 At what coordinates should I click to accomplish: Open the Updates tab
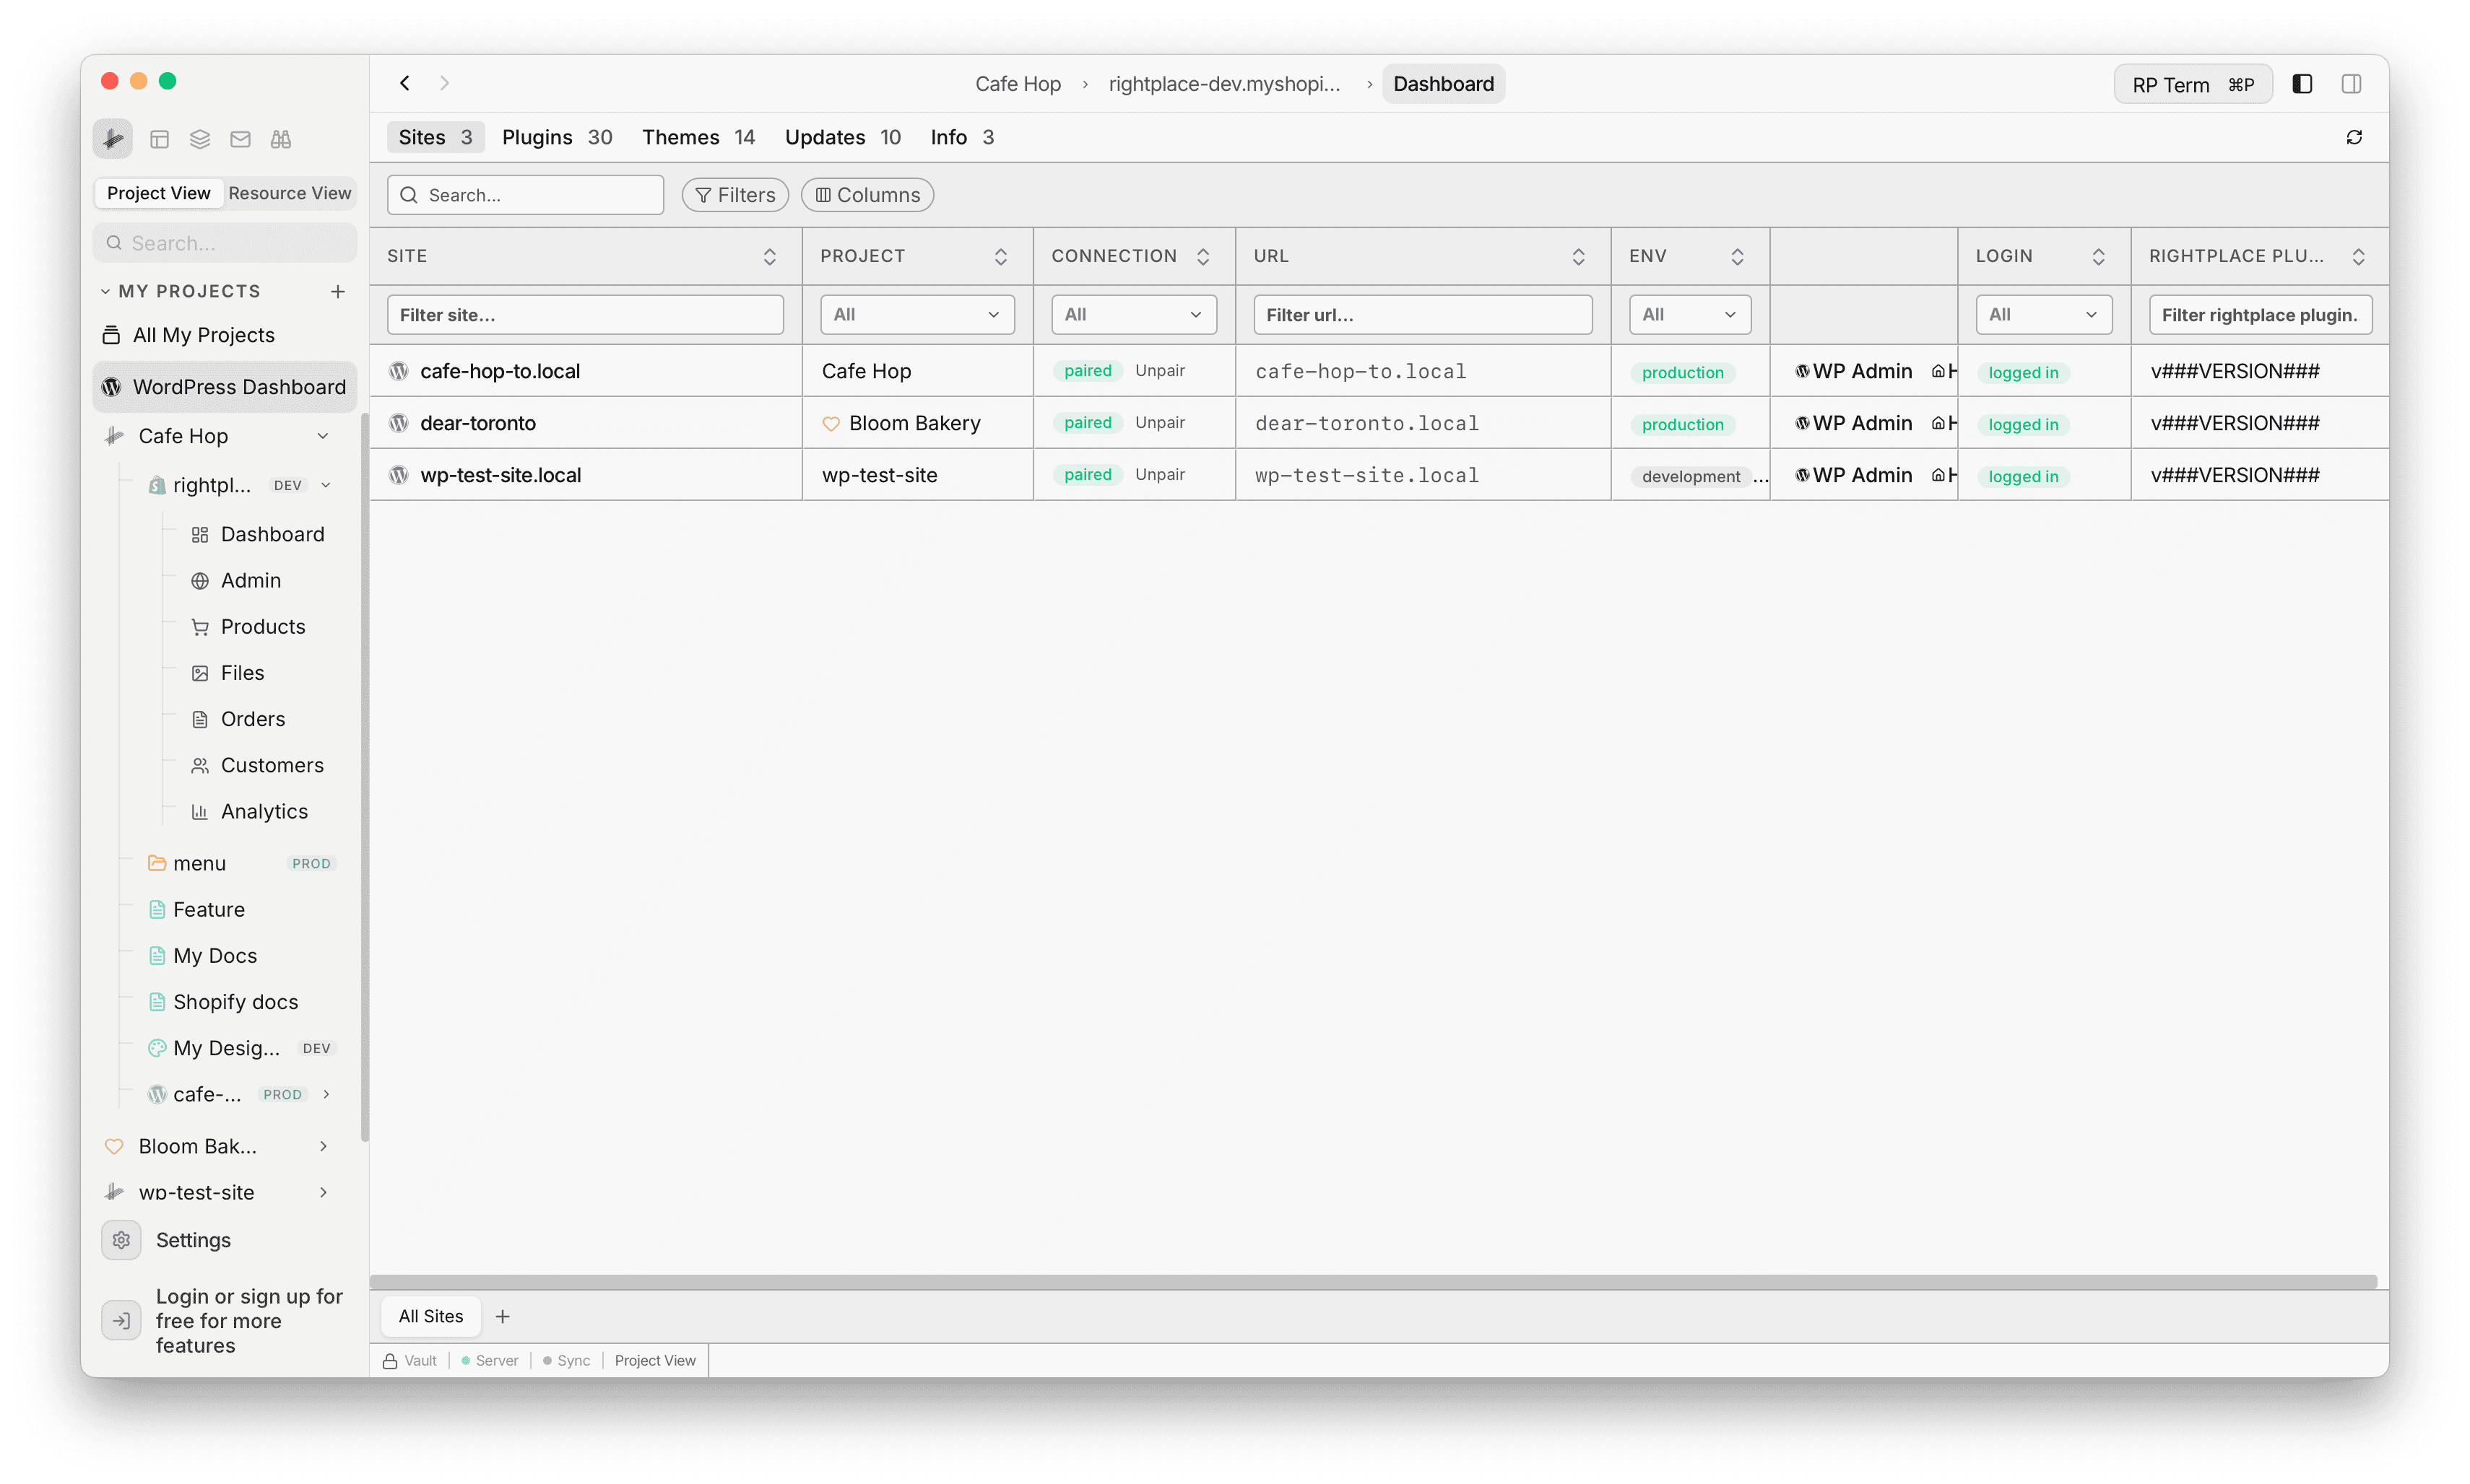tap(824, 137)
